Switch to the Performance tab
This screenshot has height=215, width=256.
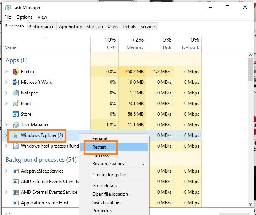[x=41, y=27]
